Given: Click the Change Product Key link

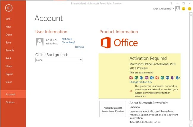Looking at the screenshot, I should [141, 82].
